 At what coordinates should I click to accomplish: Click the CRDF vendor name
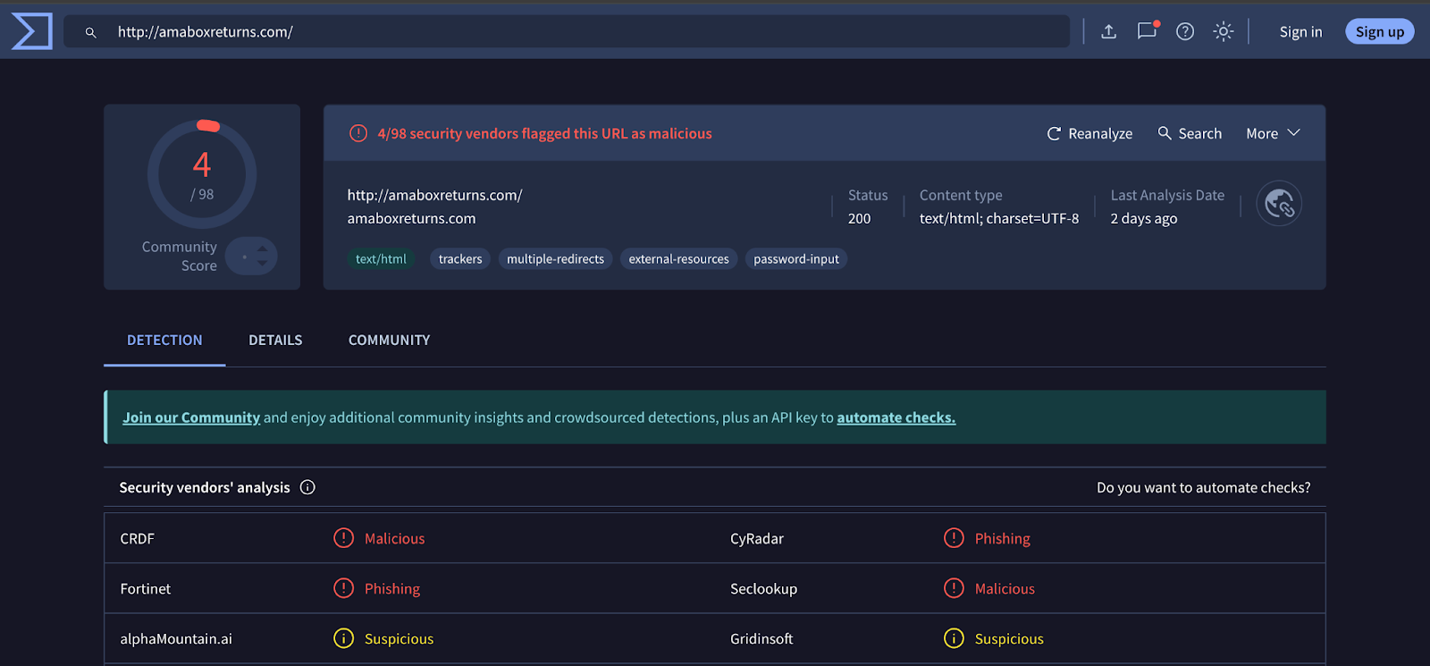coord(137,538)
